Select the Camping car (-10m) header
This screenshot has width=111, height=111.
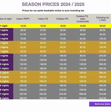pyautogui.click(x=103, y=19)
